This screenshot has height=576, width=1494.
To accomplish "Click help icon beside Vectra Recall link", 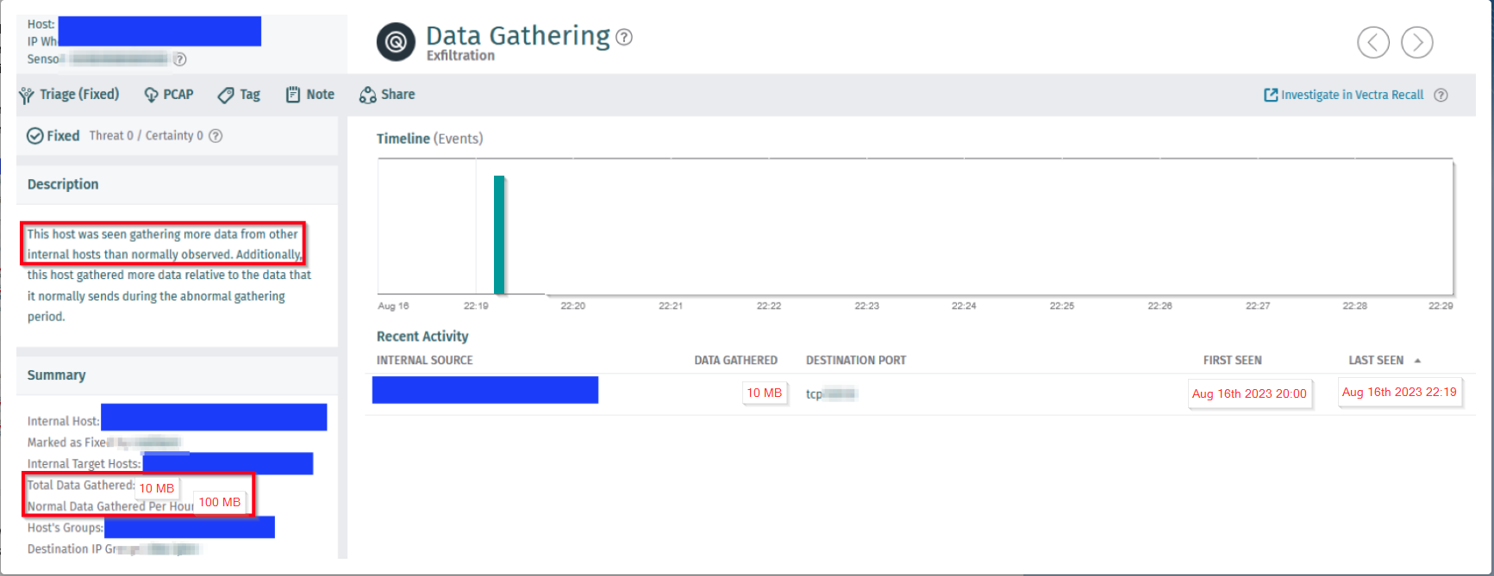I will [1441, 95].
